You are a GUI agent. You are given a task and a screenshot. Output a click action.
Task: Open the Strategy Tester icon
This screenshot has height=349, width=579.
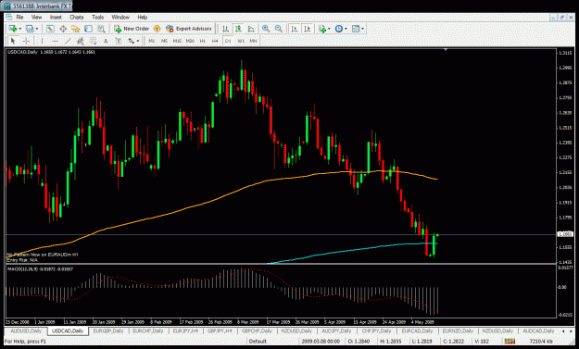coord(101,29)
